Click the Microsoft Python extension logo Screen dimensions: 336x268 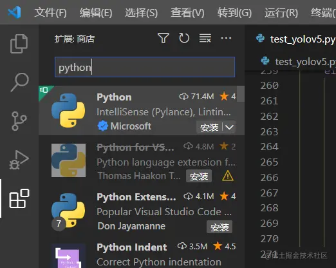coord(68,110)
